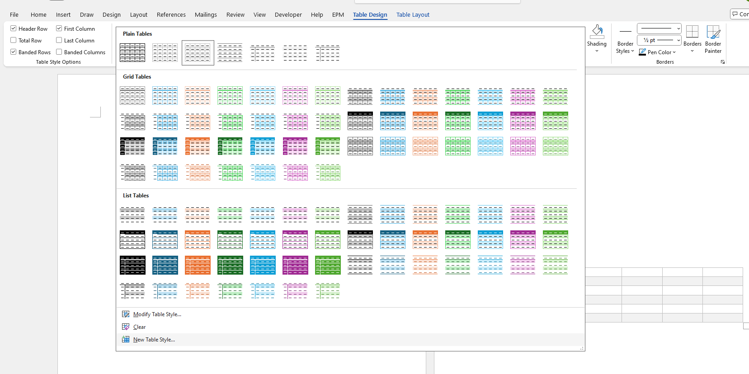Enable the Last Column checkbox
The width and height of the screenshot is (749, 374).
point(59,40)
